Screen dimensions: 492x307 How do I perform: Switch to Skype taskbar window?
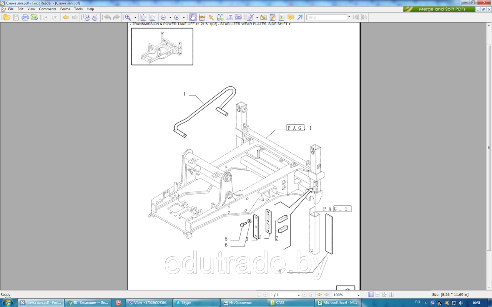[x=196, y=302]
